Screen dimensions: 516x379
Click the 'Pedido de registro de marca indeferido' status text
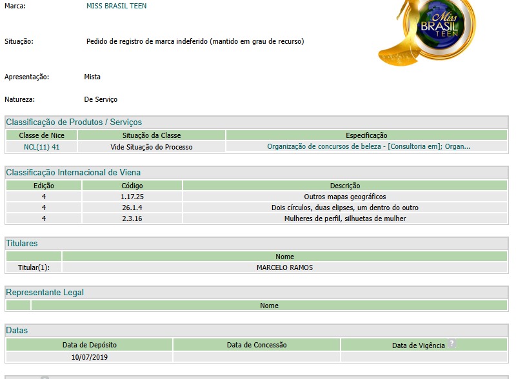195,41
